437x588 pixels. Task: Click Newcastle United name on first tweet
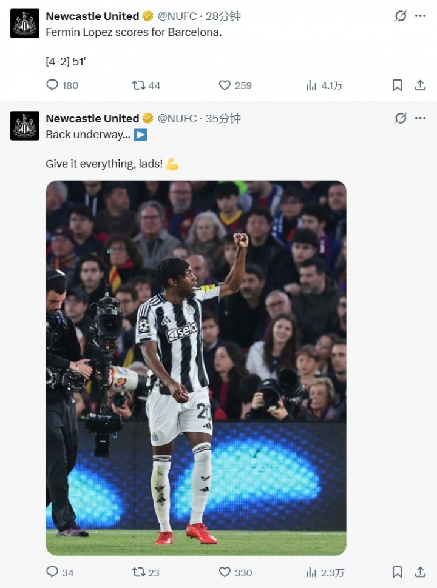tap(92, 16)
